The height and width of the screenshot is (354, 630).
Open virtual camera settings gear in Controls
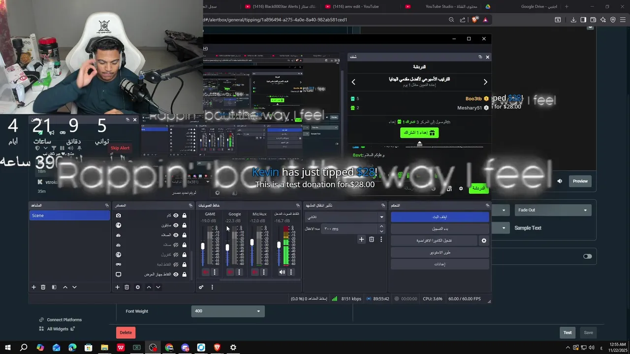click(484, 240)
